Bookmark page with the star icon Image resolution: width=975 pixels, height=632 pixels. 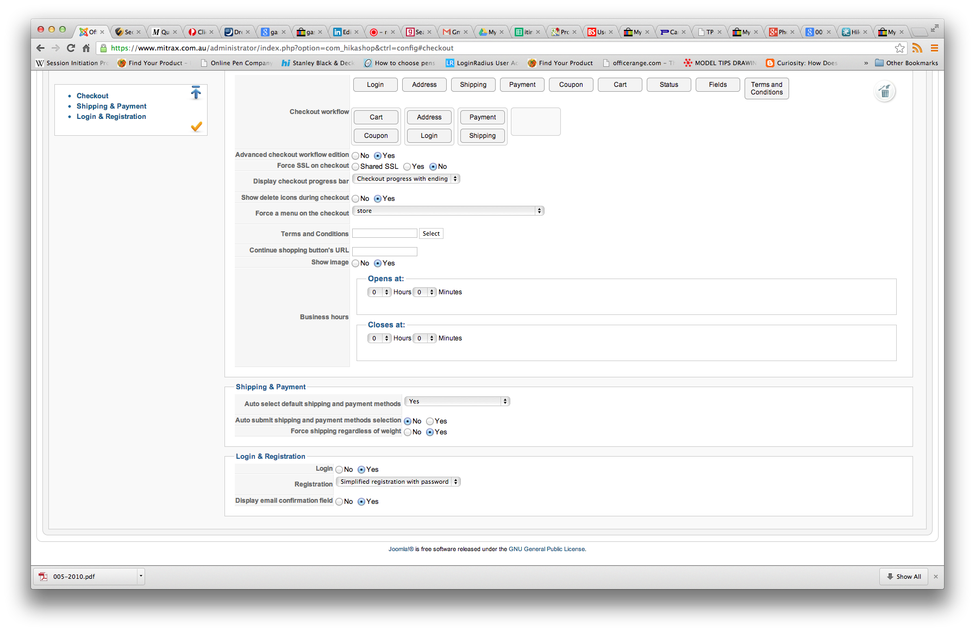900,48
